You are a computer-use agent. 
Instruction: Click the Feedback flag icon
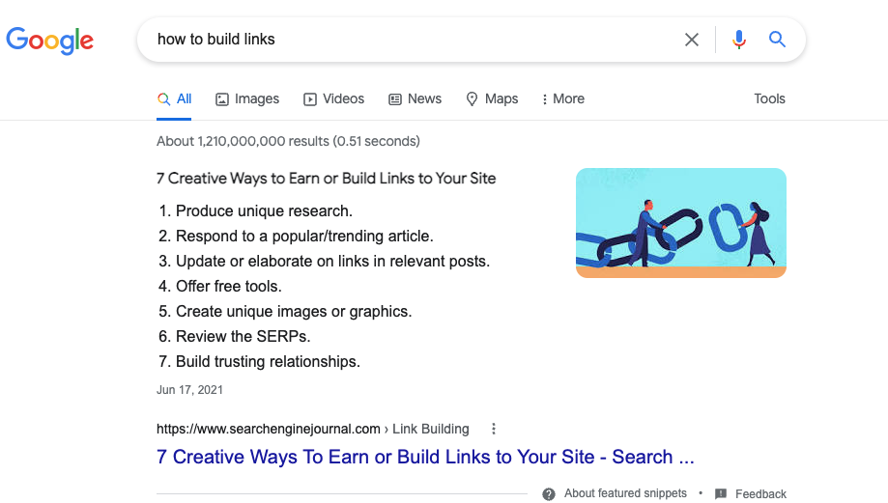click(721, 494)
